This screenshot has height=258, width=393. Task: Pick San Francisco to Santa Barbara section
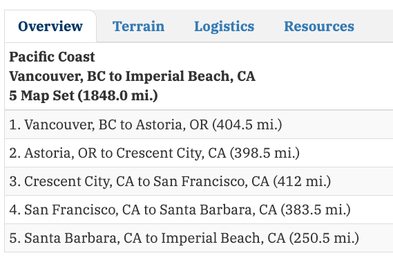199,210
